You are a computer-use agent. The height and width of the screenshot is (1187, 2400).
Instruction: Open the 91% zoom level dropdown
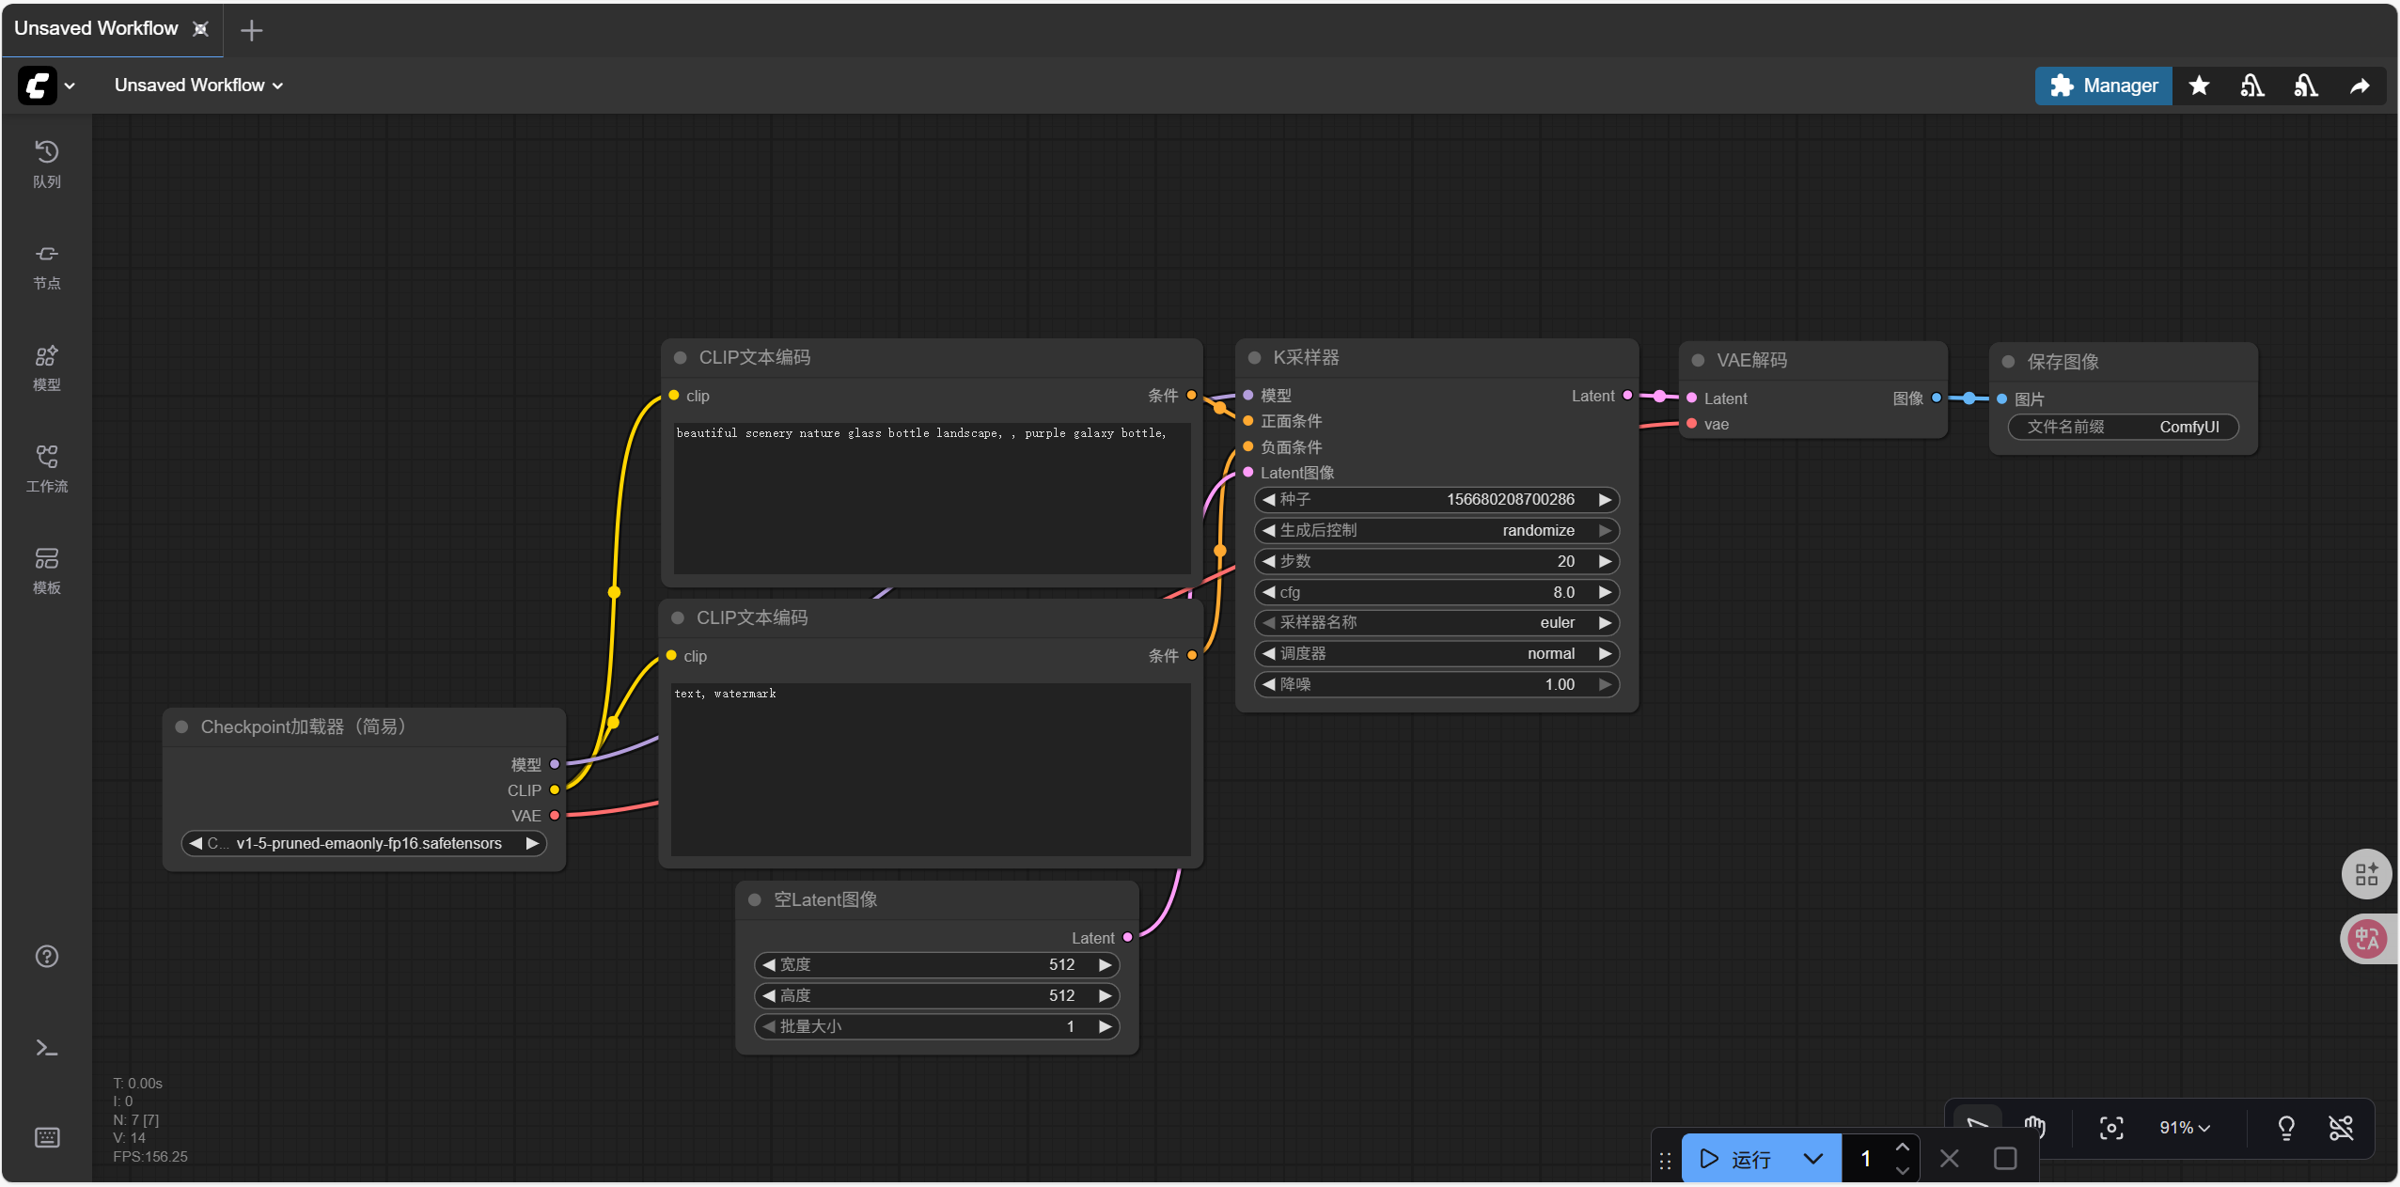pyautogui.click(x=2183, y=1128)
